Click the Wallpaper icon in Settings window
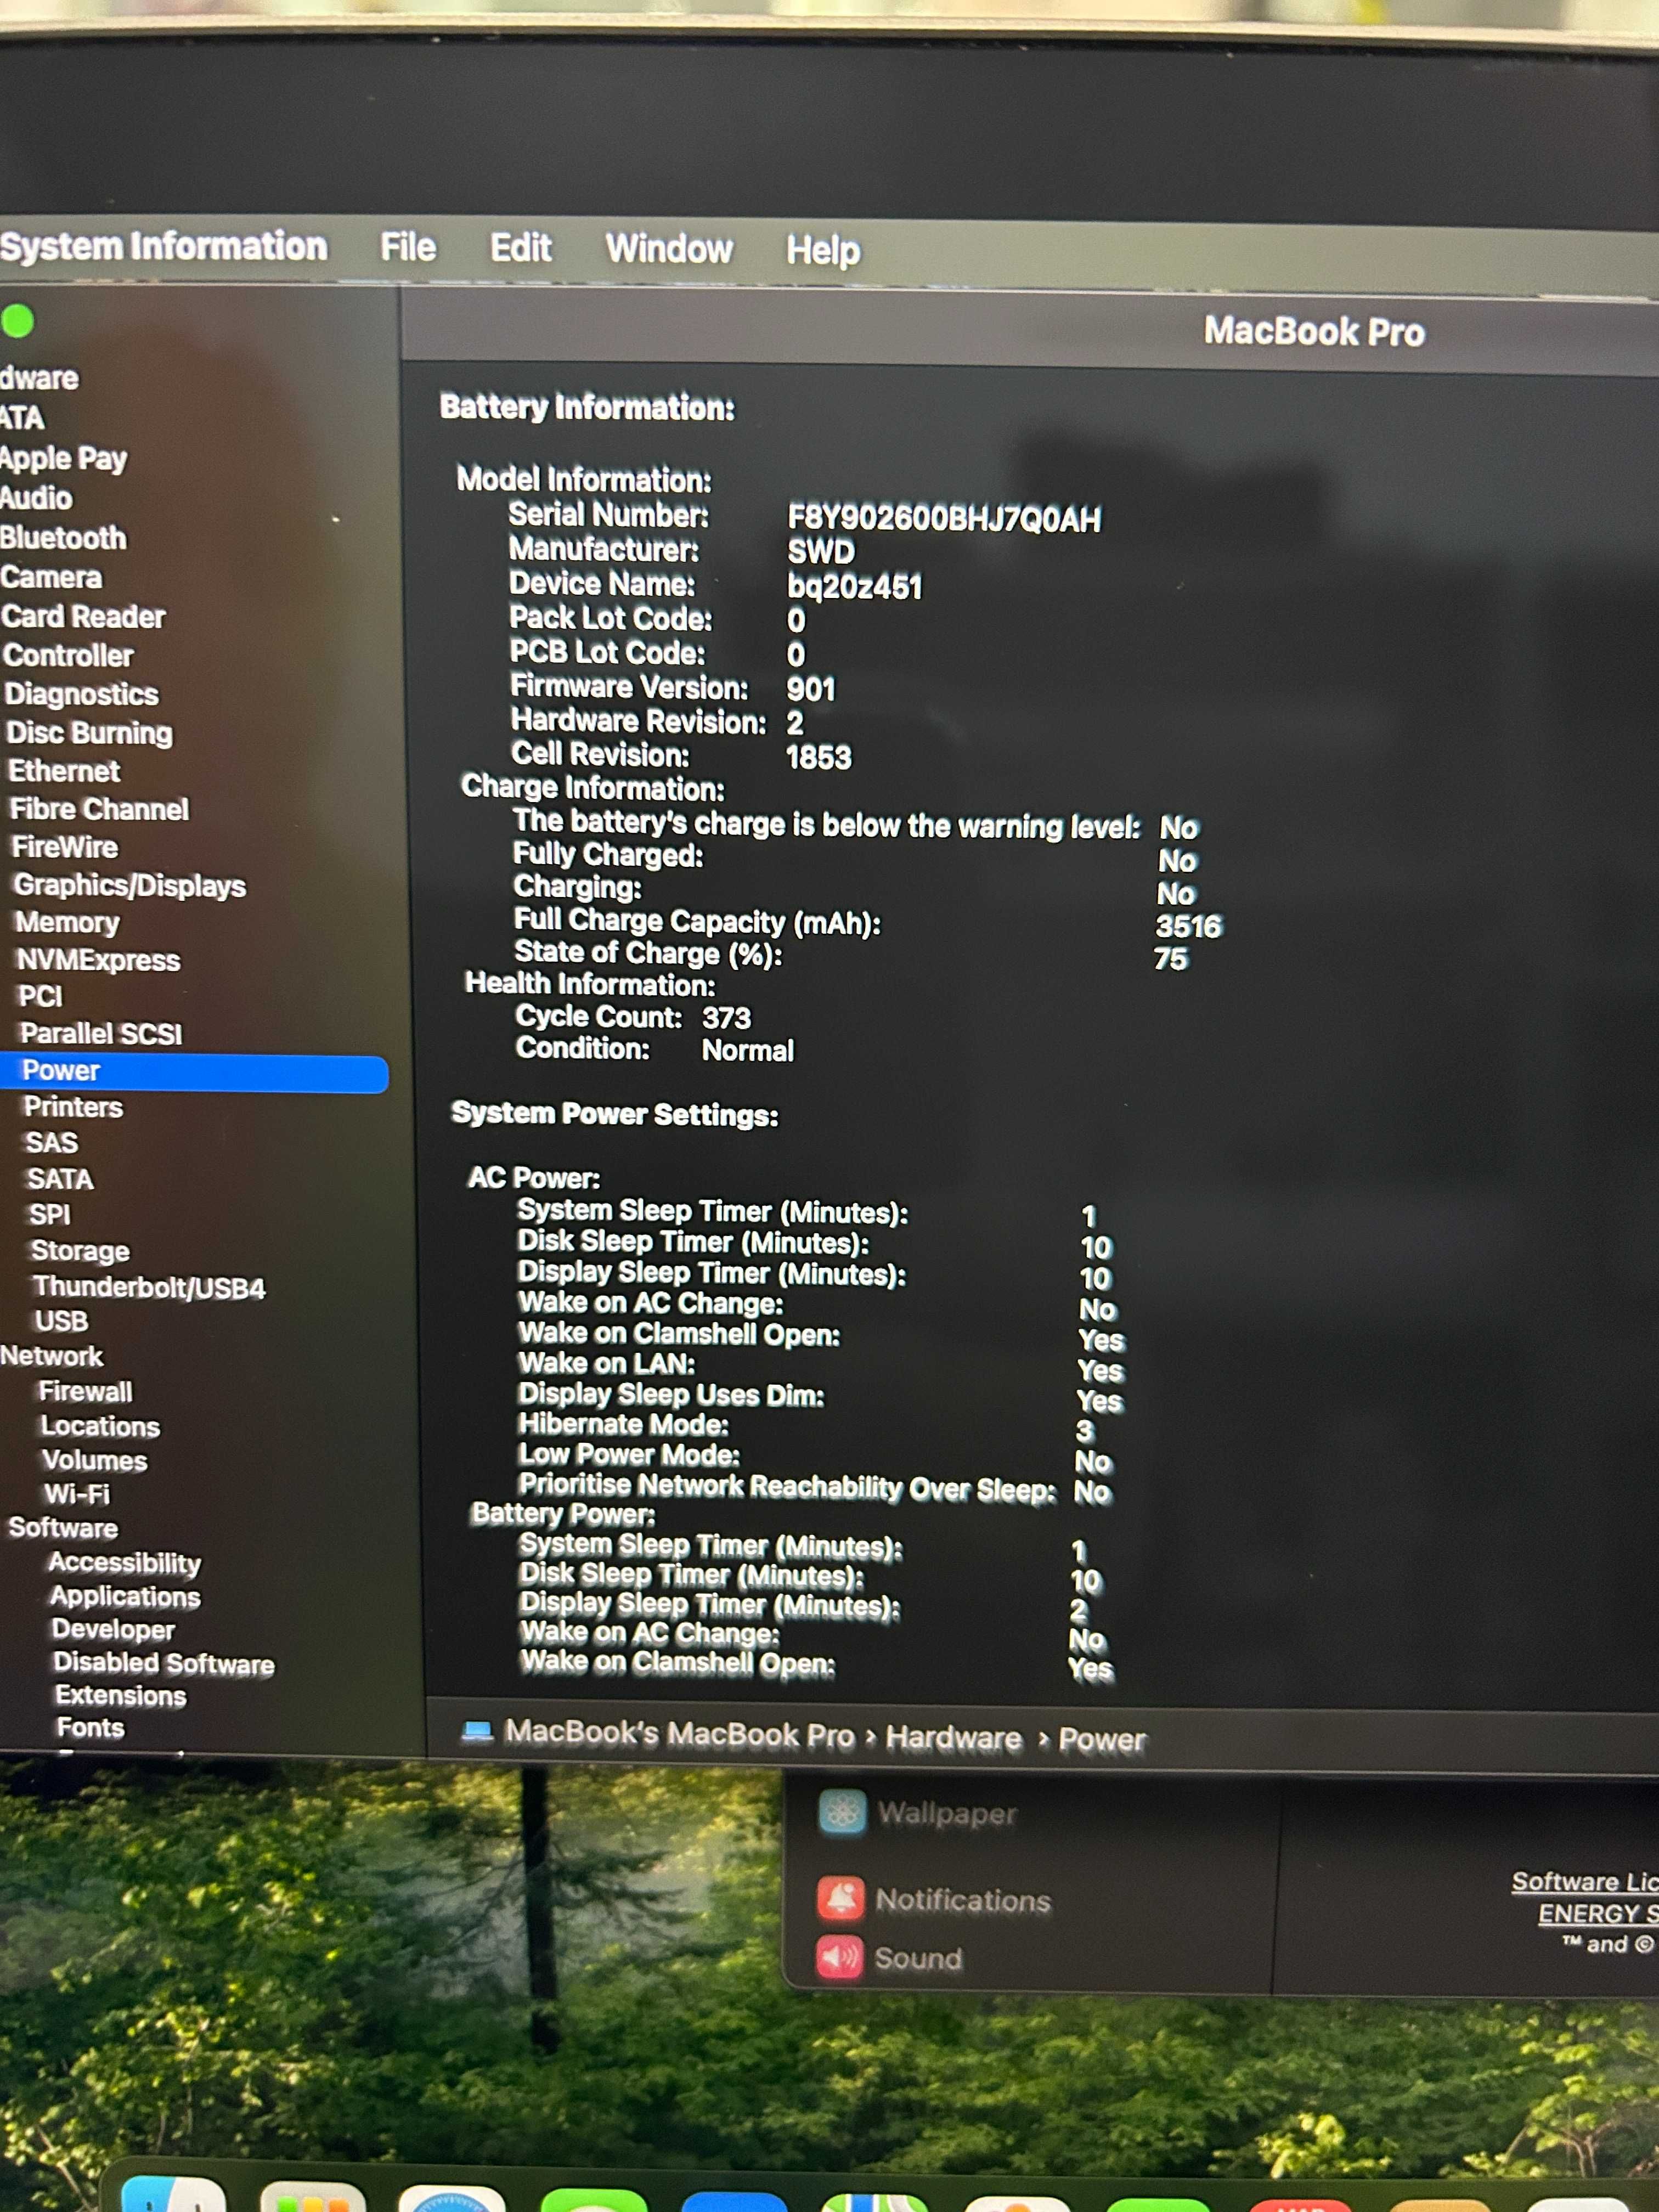This screenshot has height=2212, width=1659. click(x=842, y=1813)
